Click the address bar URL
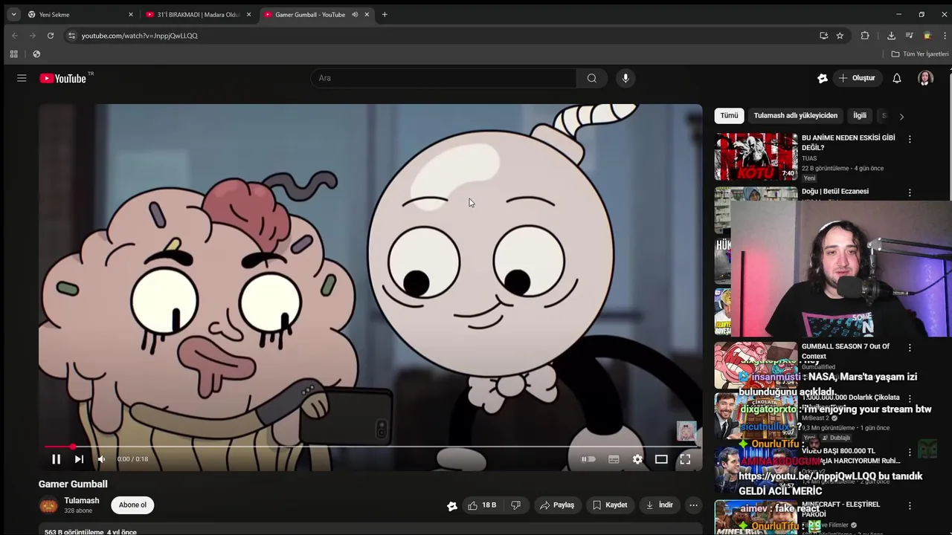 (x=140, y=36)
